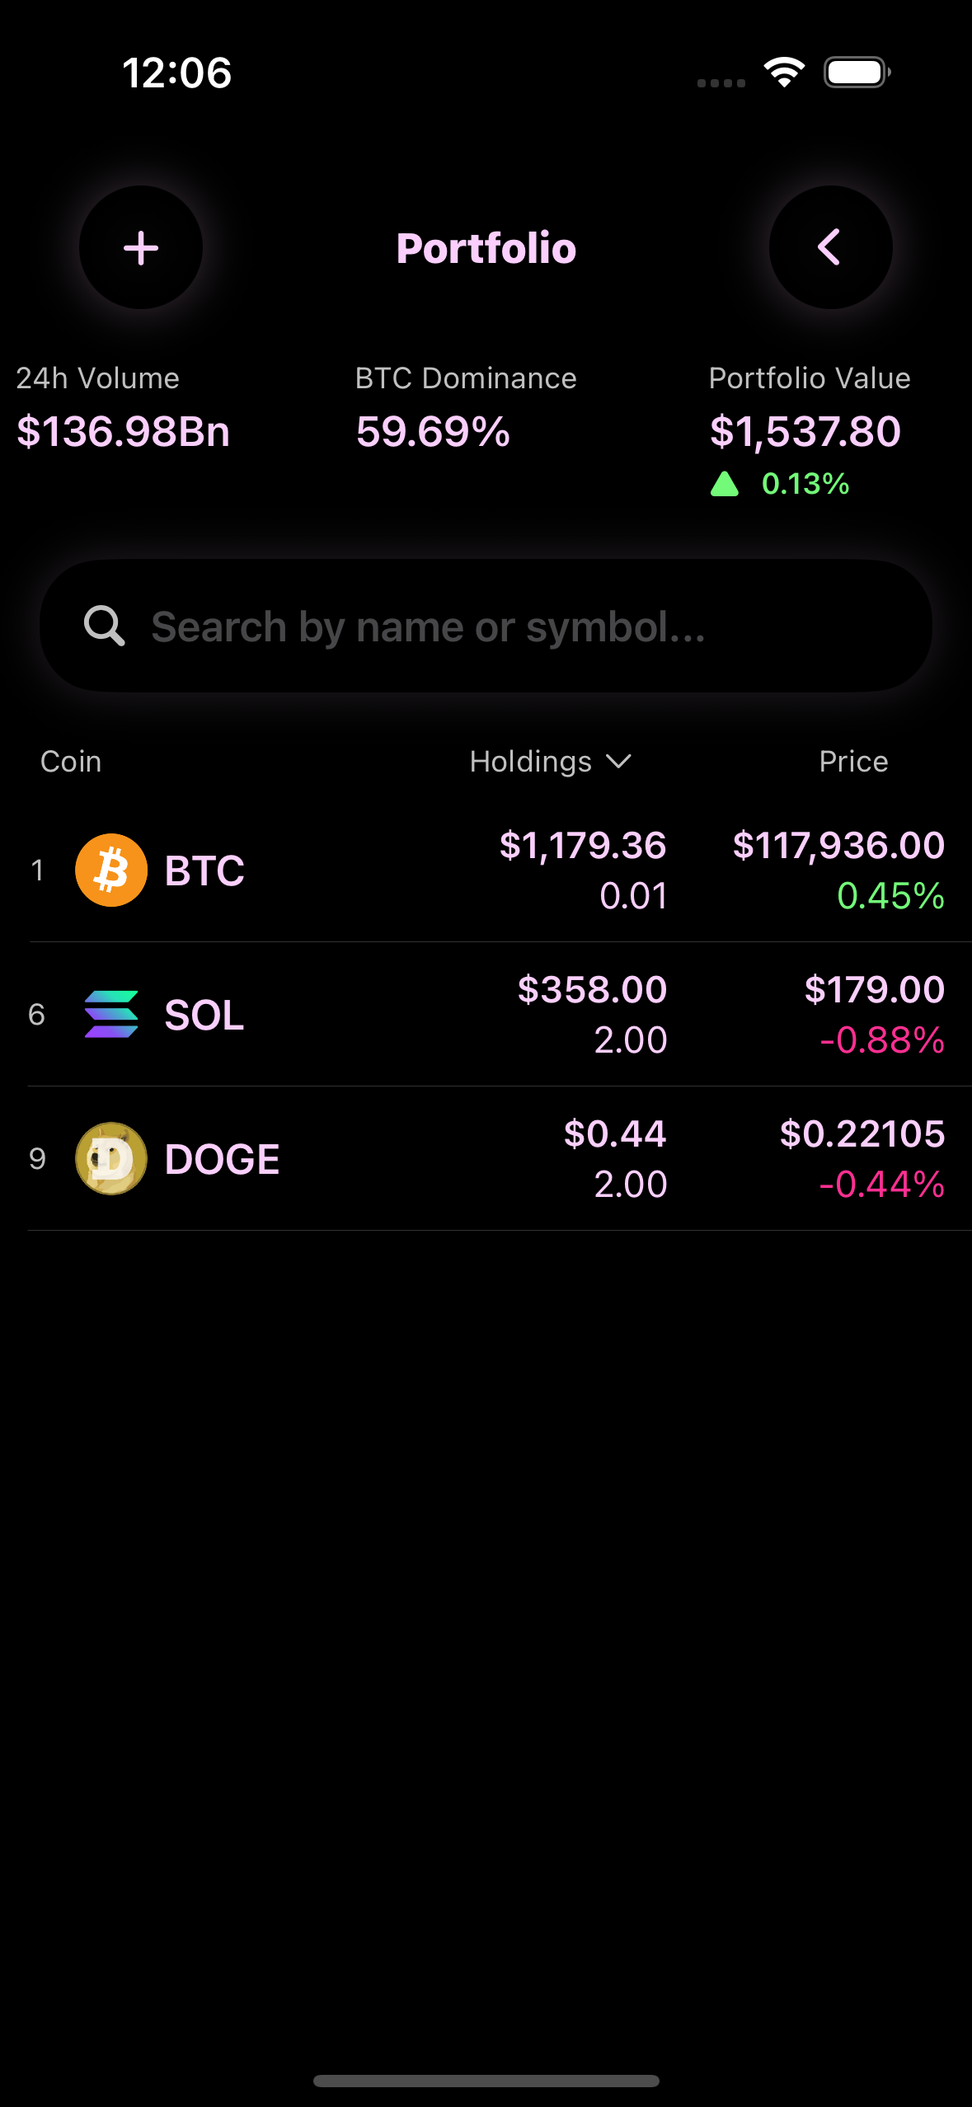The height and width of the screenshot is (2107, 972).
Task: Sort the list by Coin column
Action: coord(71,762)
